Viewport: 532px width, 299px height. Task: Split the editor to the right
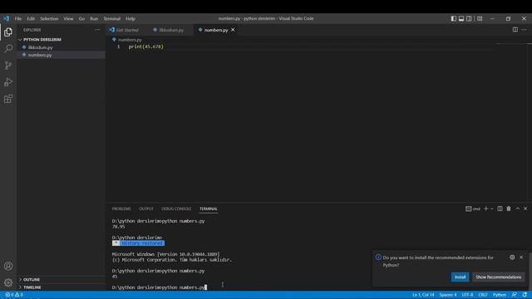(515, 30)
